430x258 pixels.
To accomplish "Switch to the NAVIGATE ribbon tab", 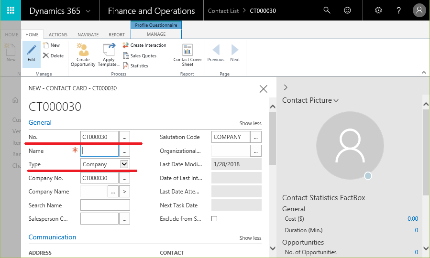I will pos(88,34).
